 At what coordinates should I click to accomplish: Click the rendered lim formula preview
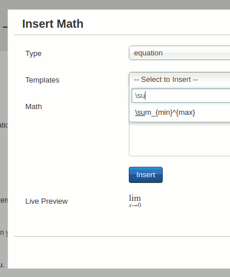coord(135,201)
